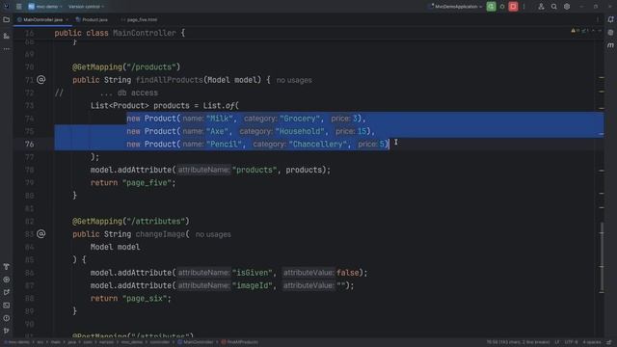Viewport: 617px width, 347px height.
Task: Open the Structure tool window icon
Action: 7,36
